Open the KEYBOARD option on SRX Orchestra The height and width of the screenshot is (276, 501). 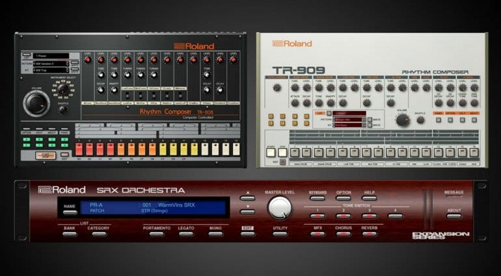(x=318, y=198)
